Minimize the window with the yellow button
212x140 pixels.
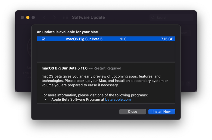28,17
